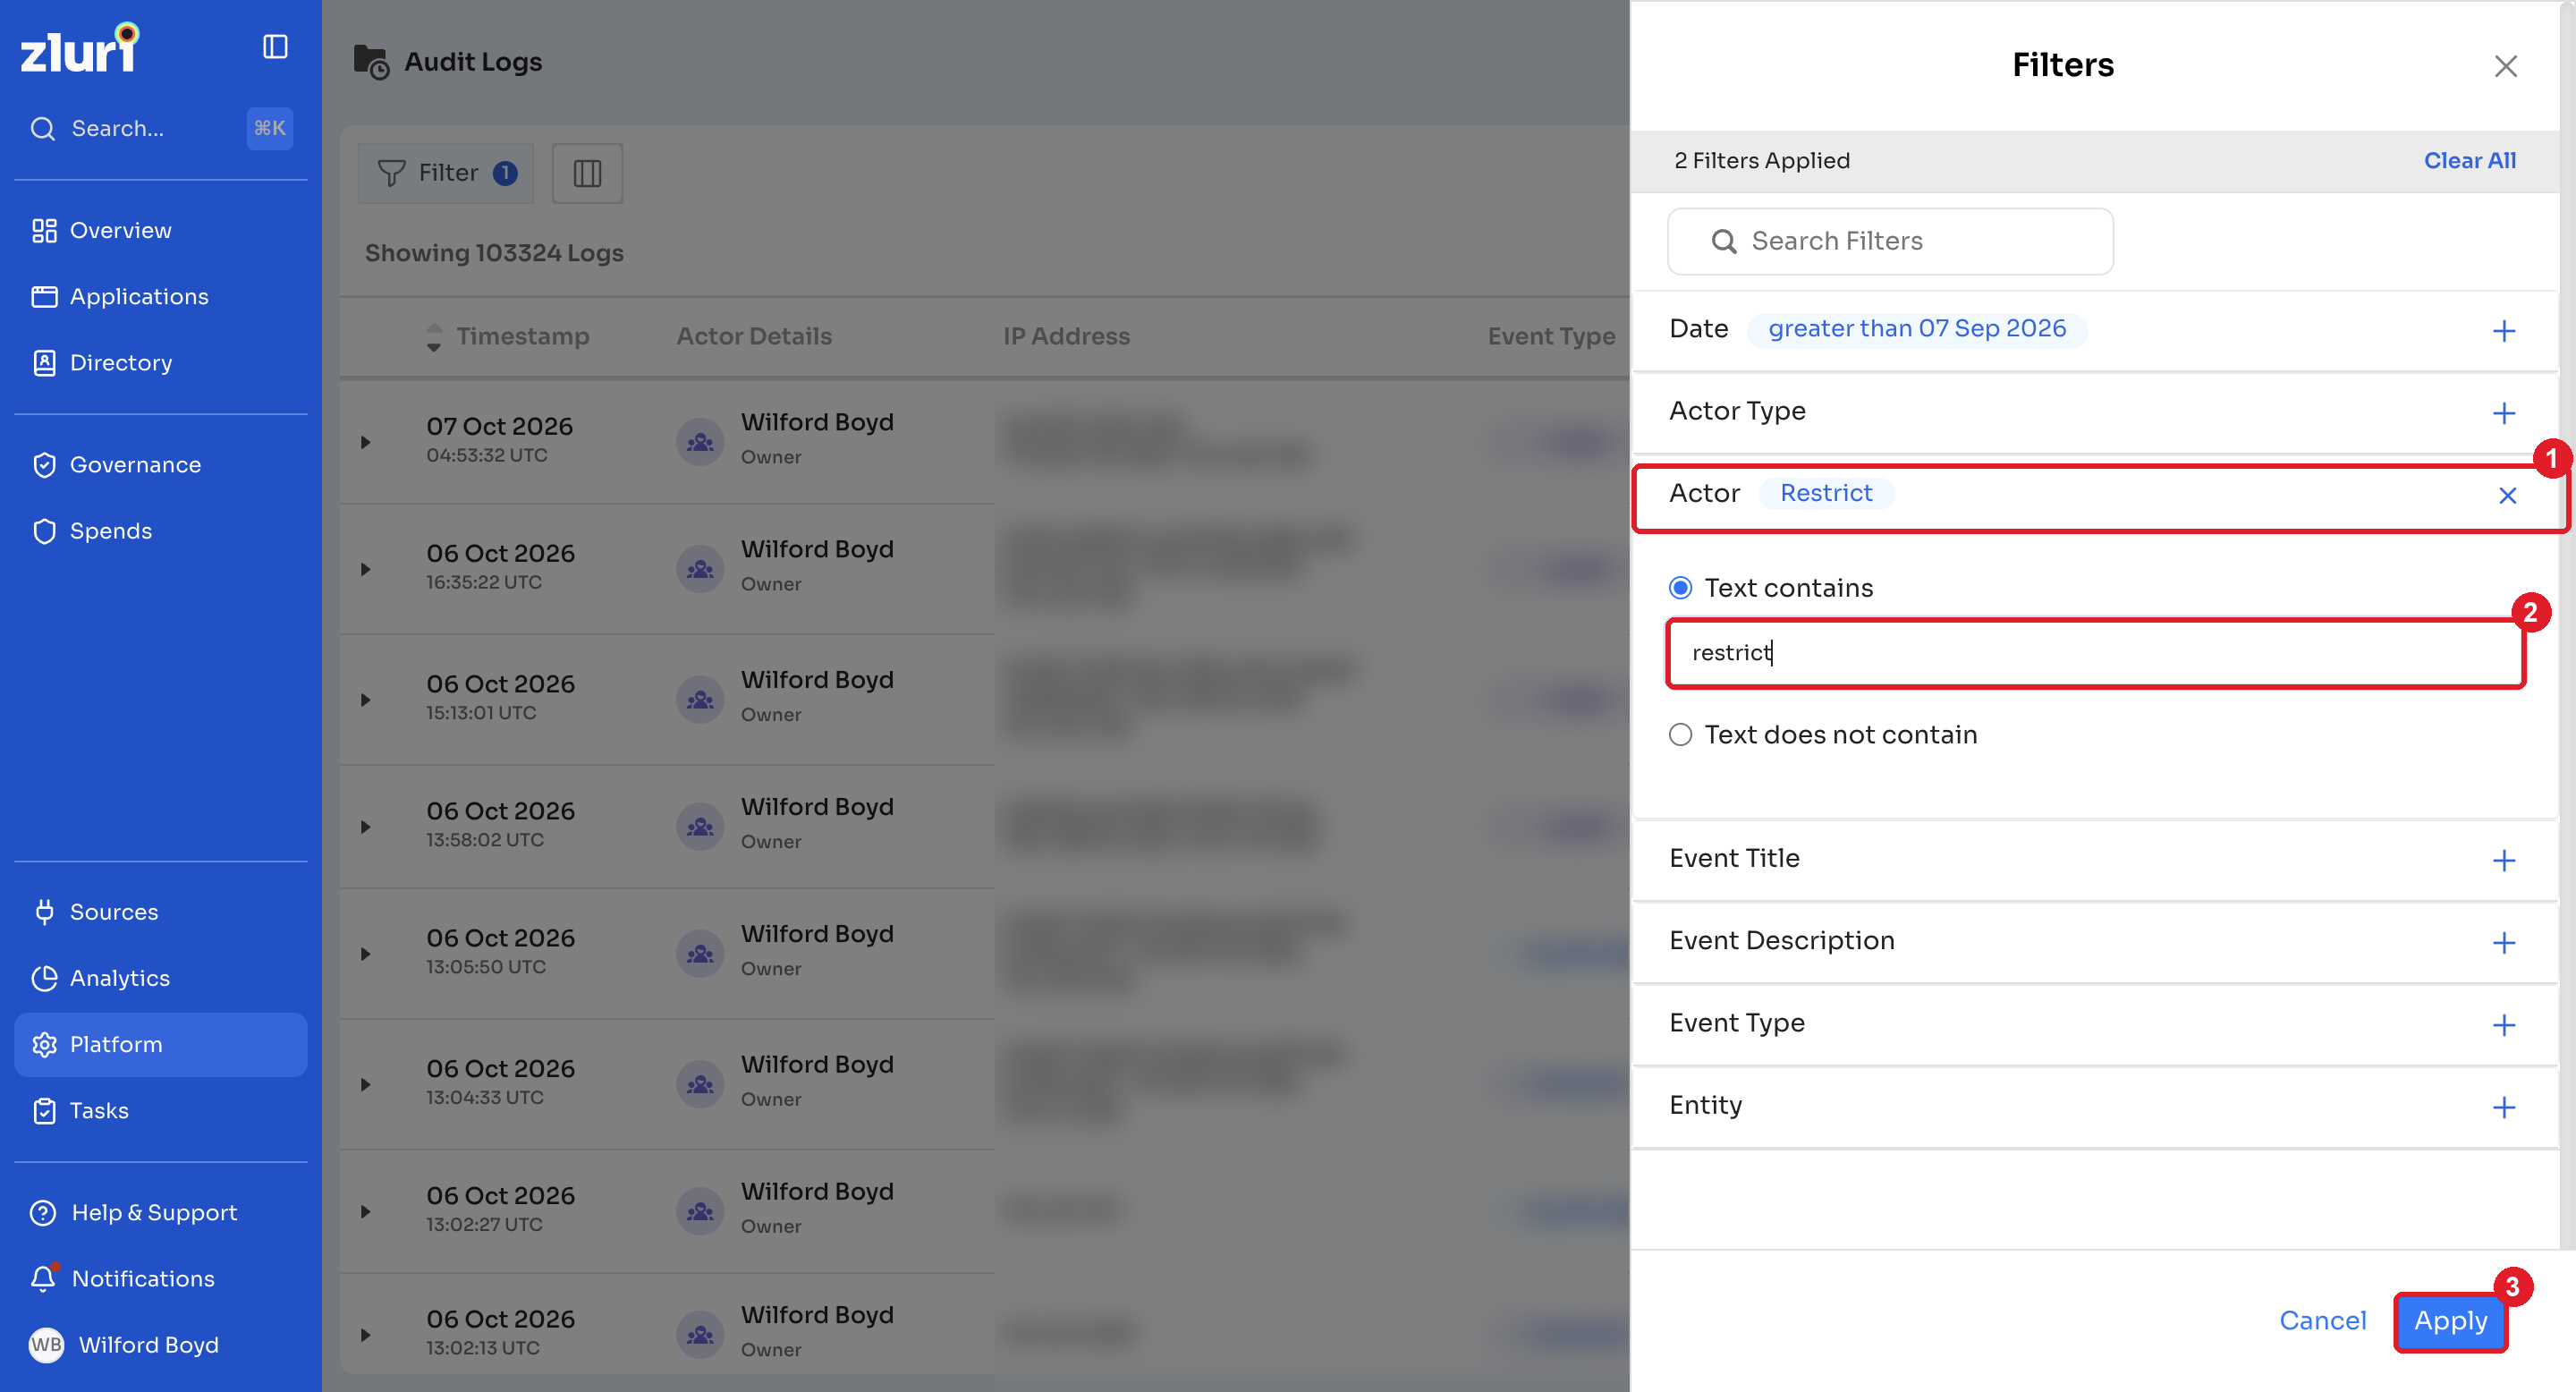
Task: Expand the 06 Oct 2026 13:58:02 log row
Action: pyautogui.click(x=366, y=826)
